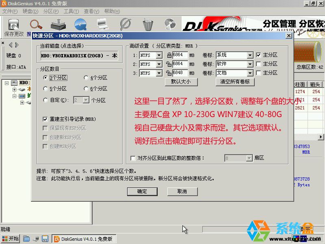Viewport: 325px width, 244px height.
Task: Toggle the unlock icon for partition 3 size
Action: coord(169,73)
